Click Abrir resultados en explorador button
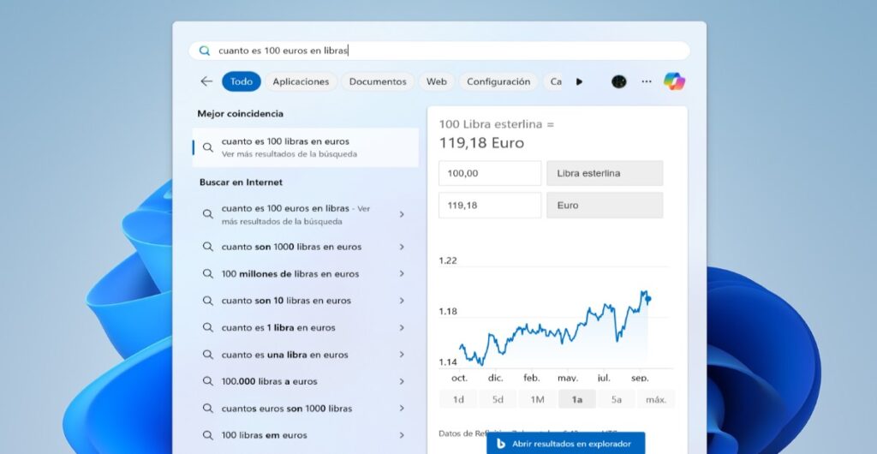877x454 pixels. pyautogui.click(x=565, y=444)
